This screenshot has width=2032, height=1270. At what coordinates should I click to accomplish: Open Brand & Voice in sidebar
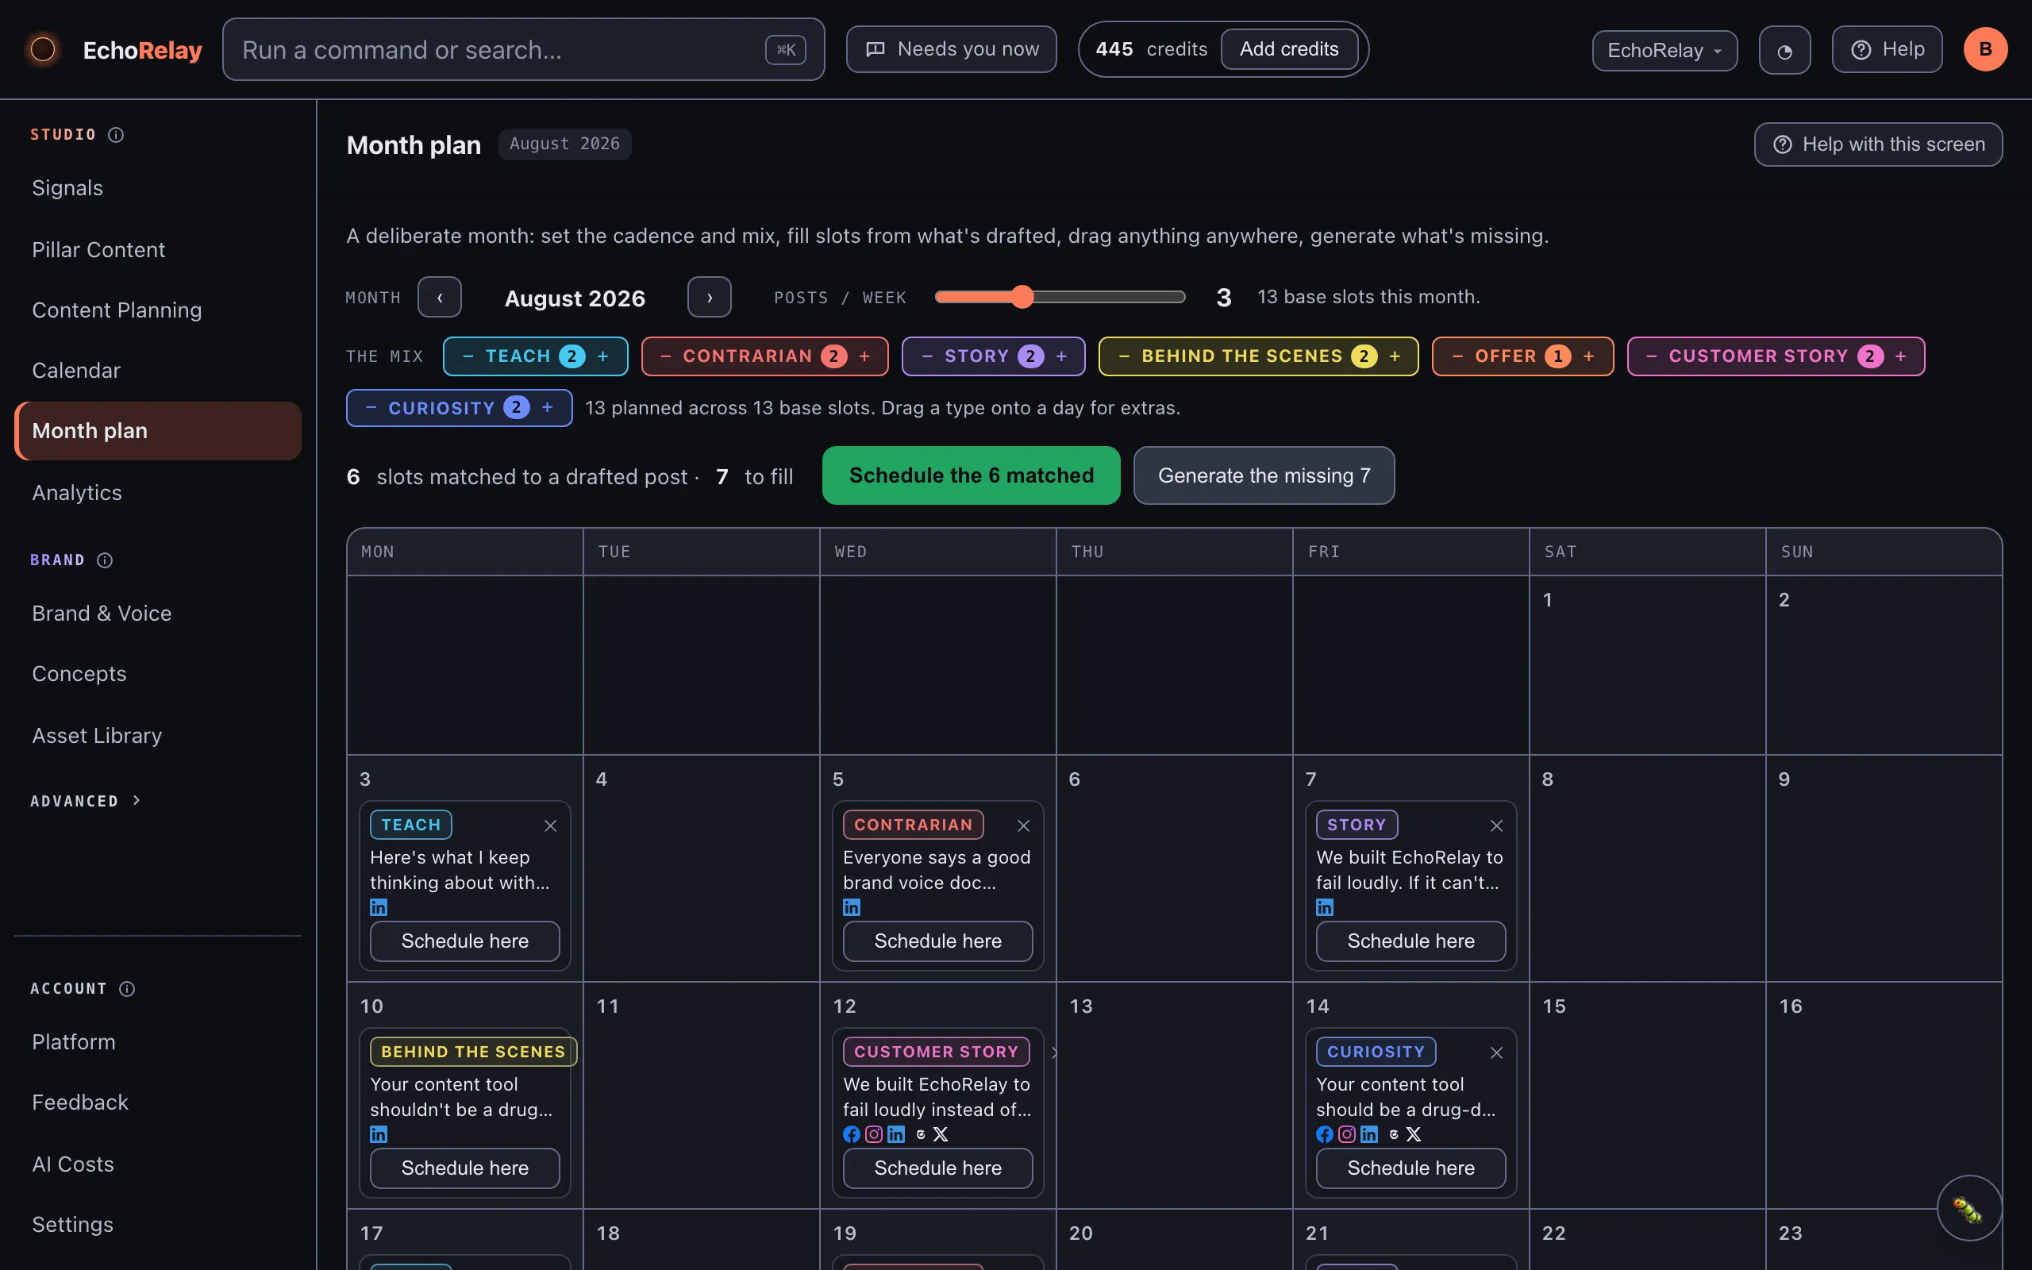coord(158,613)
